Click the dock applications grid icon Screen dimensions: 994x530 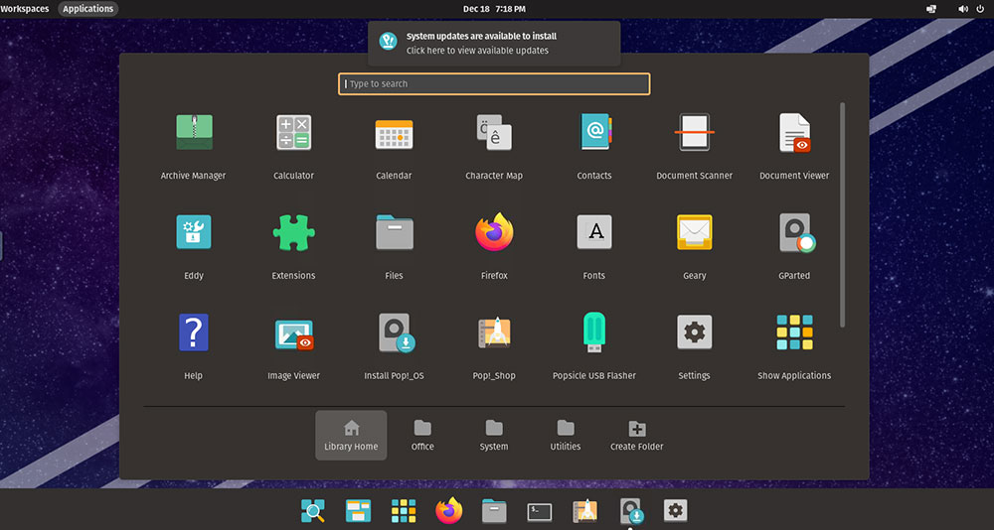coord(404,510)
